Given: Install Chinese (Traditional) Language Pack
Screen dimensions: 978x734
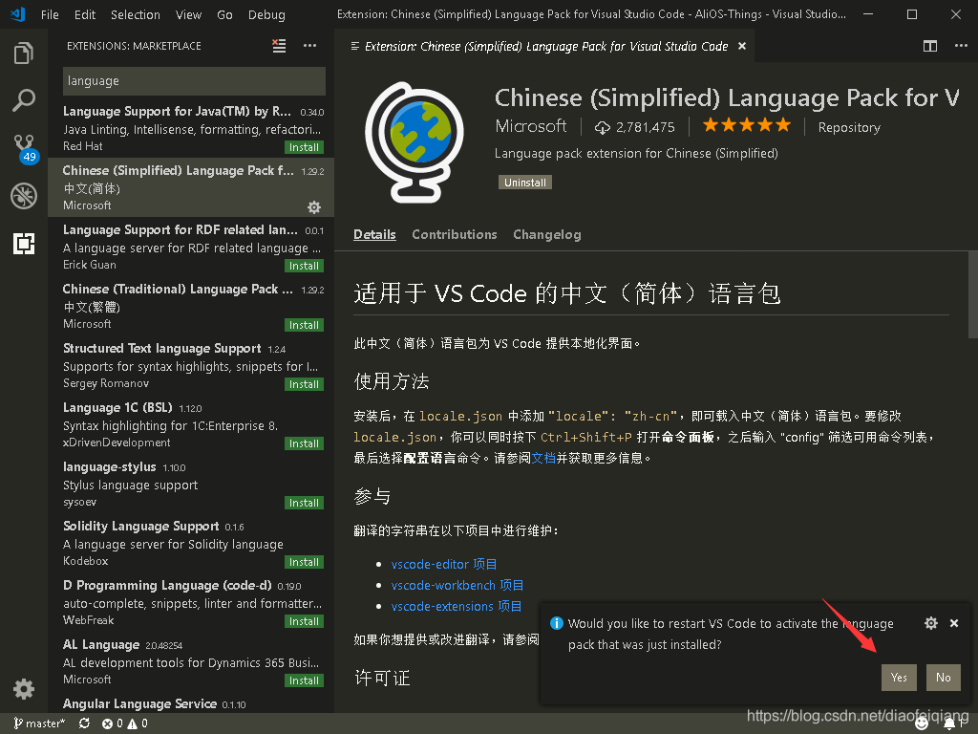Looking at the screenshot, I should [304, 325].
